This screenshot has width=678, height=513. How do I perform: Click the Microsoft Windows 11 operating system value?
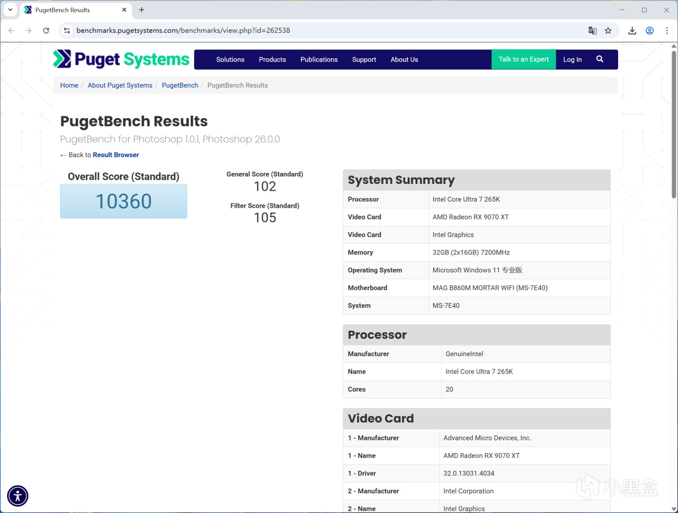click(x=477, y=270)
